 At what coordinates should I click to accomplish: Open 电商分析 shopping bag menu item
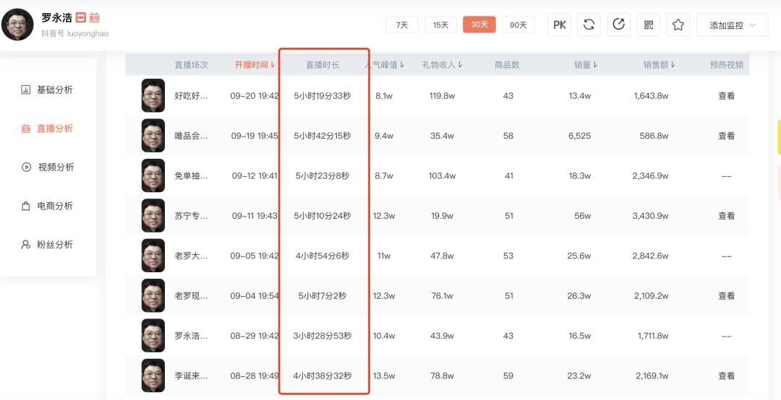[x=47, y=206]
